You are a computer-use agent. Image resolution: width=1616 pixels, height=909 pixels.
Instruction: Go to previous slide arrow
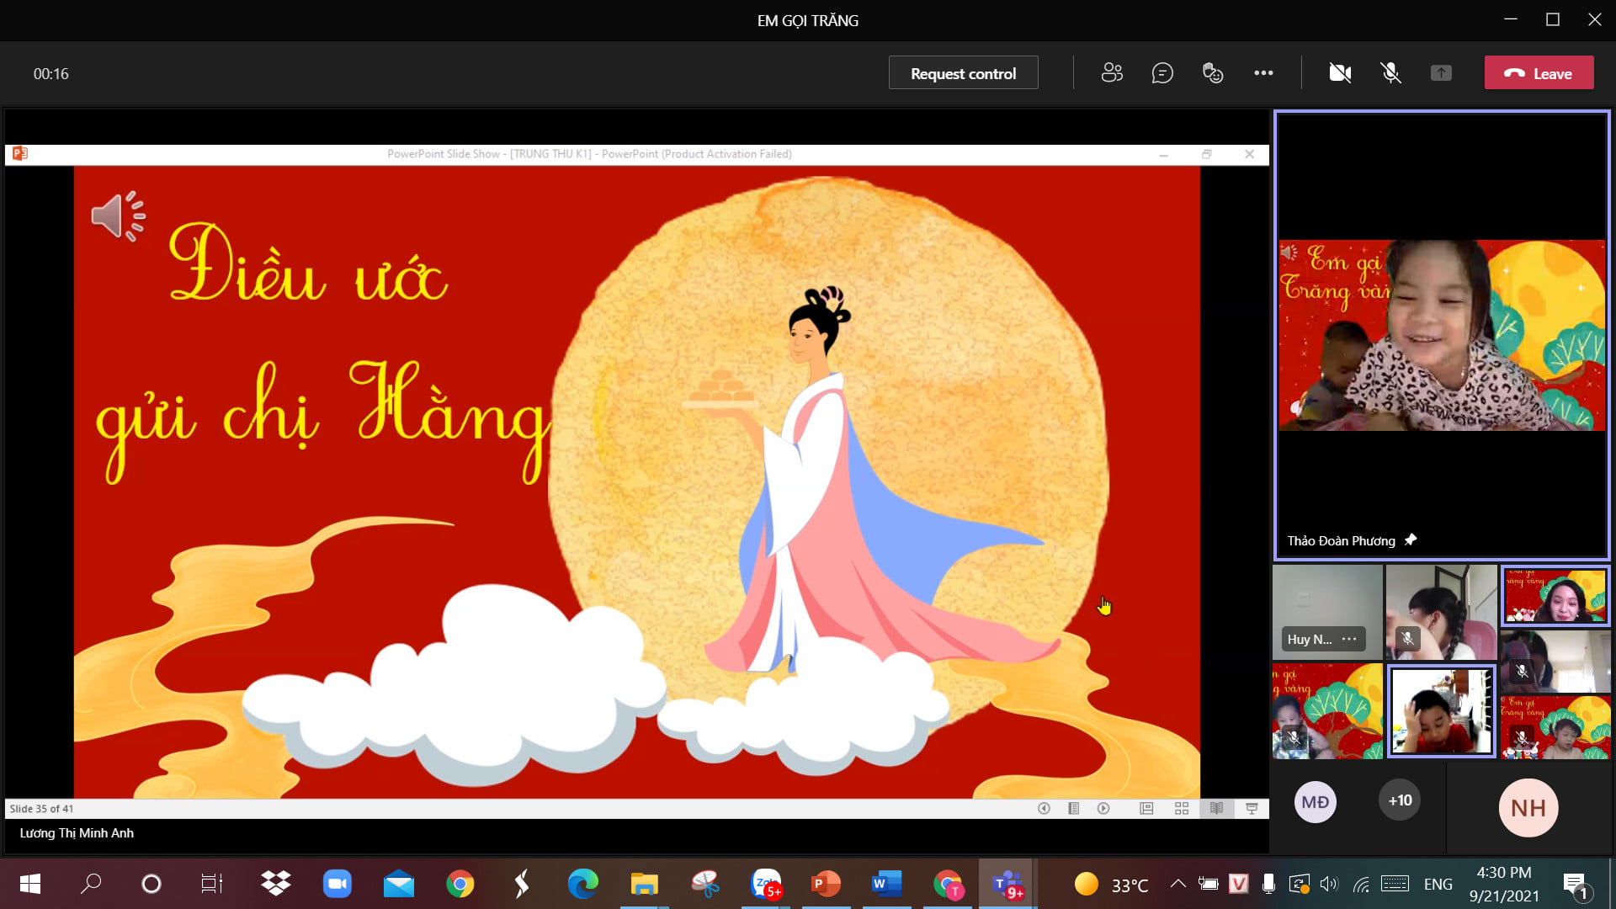1044,809
